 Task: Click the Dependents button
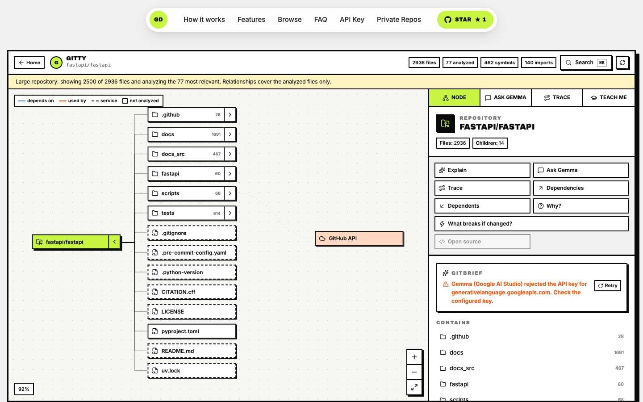coord(482,206)
